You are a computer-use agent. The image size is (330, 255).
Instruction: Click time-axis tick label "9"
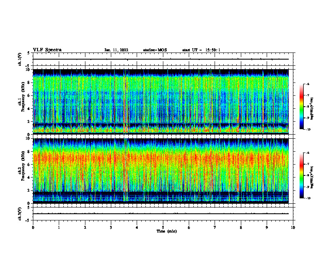tap(267, 227)
